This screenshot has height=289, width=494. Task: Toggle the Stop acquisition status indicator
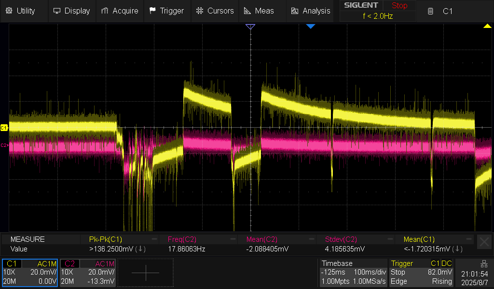399,6
